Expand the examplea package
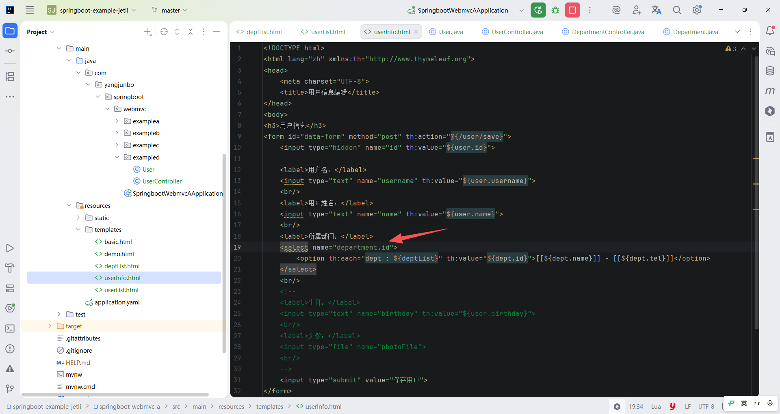Viewport: 780px width, 414px height. click(117, 121)
